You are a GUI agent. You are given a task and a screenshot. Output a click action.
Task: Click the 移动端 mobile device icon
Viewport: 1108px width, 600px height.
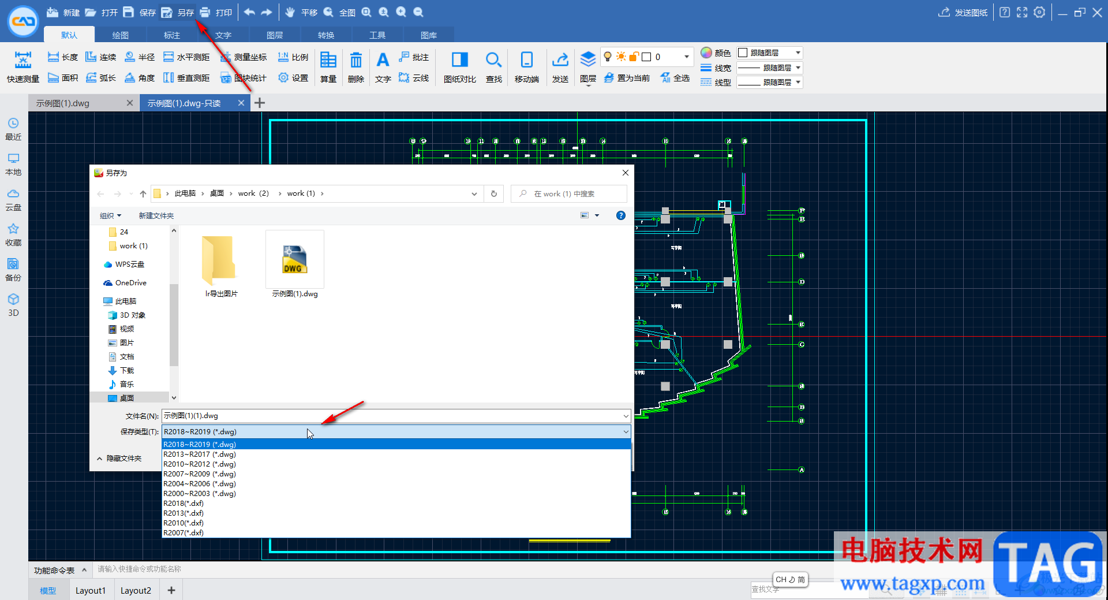[x=527, y=60]
